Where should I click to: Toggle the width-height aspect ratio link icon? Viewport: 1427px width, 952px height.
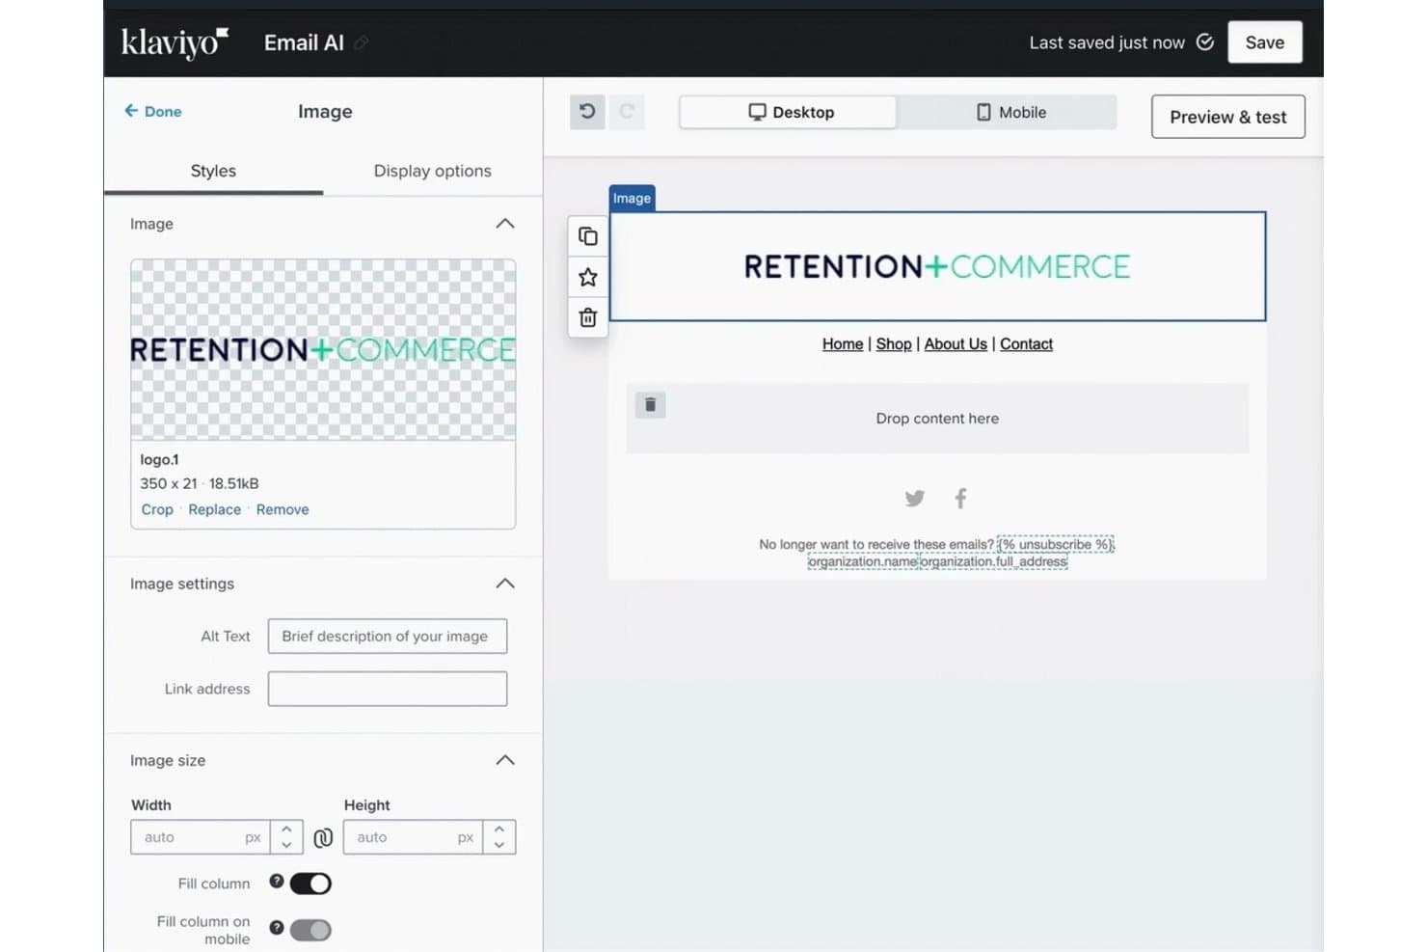[x=323, y=837]
